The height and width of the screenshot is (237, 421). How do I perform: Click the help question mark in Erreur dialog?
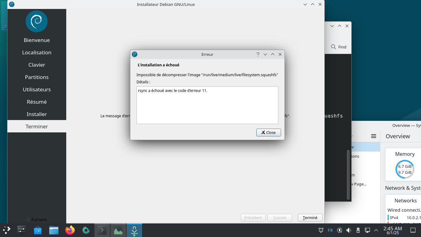[x=258, y=54]
